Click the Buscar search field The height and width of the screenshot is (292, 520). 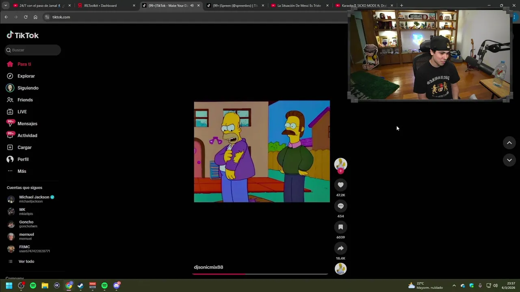click(x=33, y=50)
